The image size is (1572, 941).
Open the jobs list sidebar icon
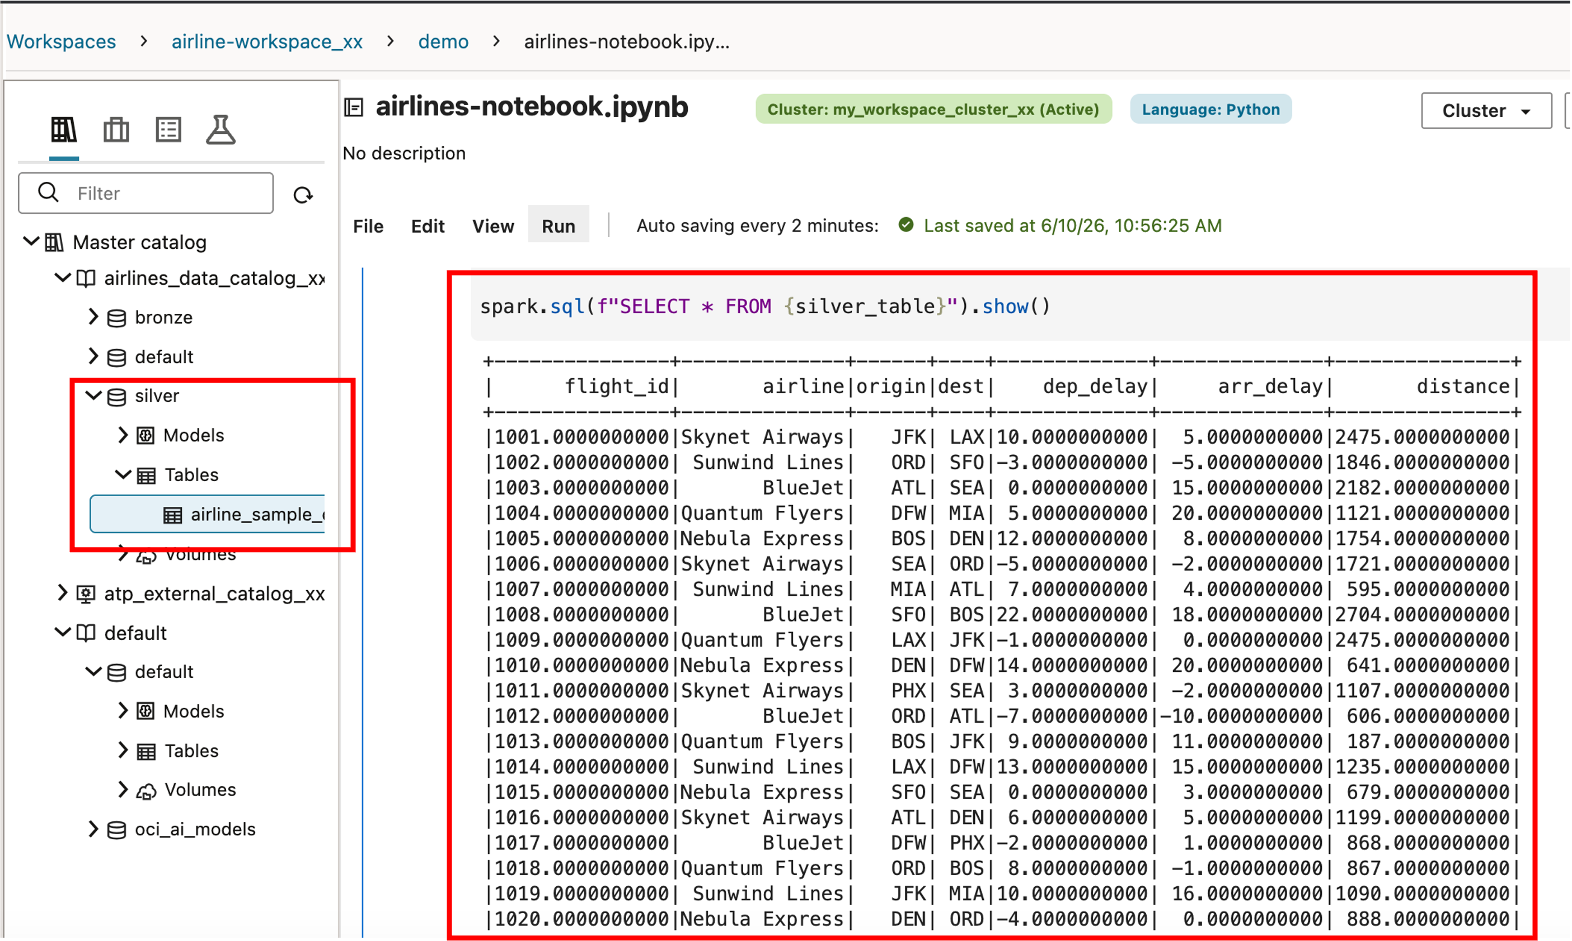point(168,130)
